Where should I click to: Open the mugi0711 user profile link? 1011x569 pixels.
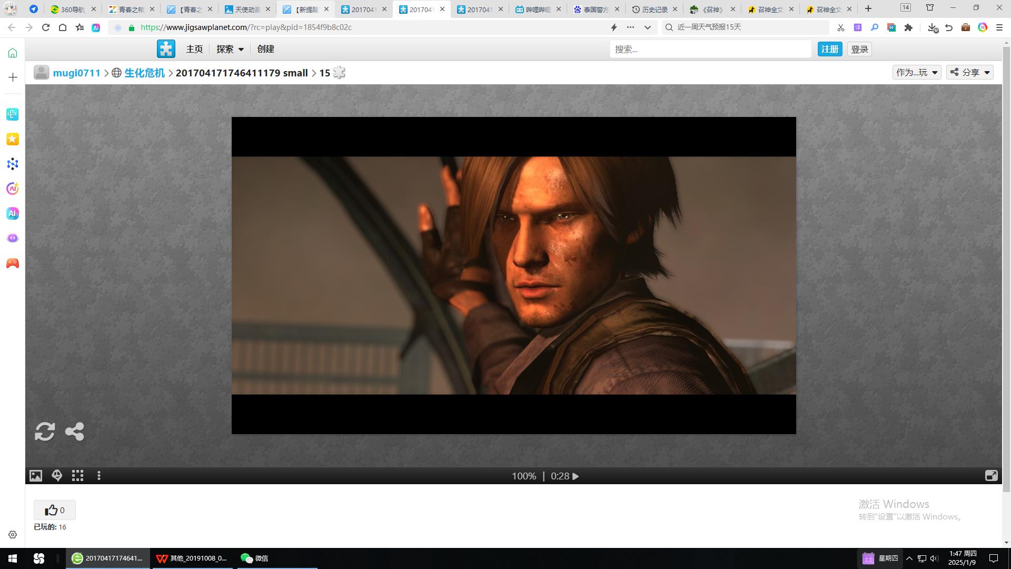[x=76, y=73]
